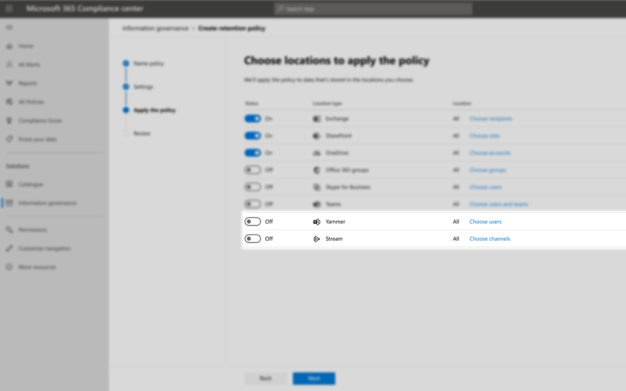Click the Customize navigation pencil icon
Viewport: 626px width, 391px height.
[9, 249]
